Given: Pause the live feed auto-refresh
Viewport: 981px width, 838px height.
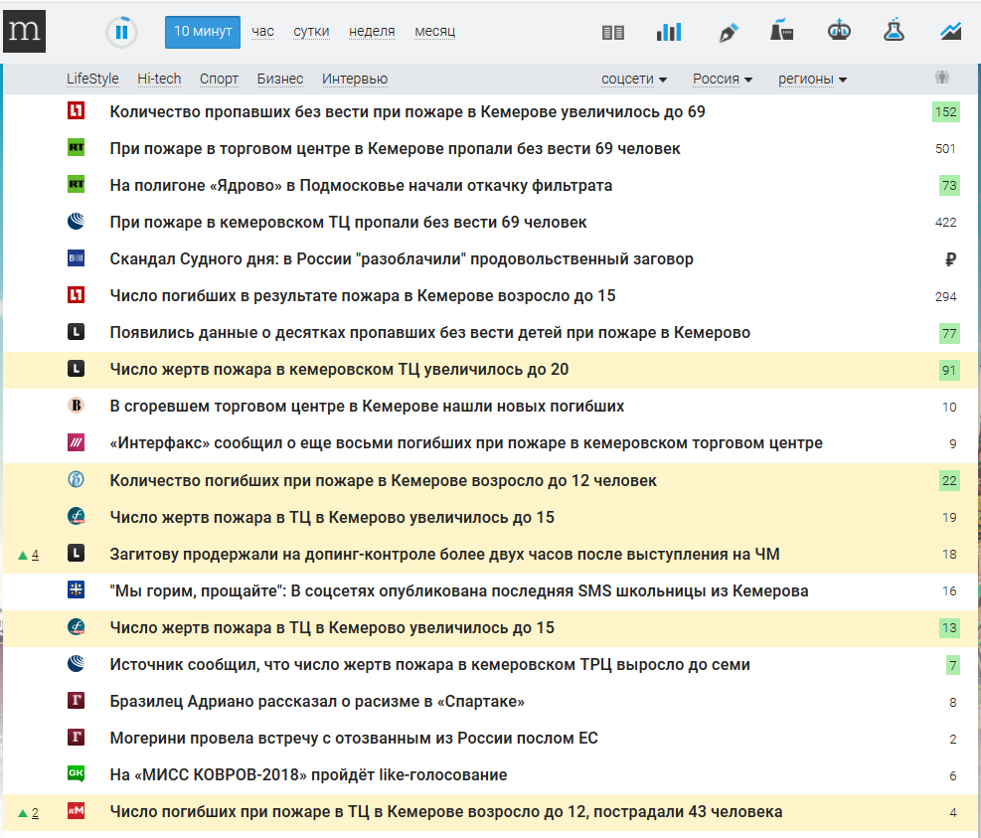Looking at the screenshot, I should [x=121, y=32].
